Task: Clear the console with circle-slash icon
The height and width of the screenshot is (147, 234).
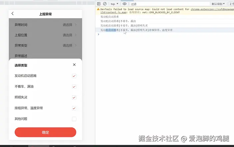Action: coord(105,4)
